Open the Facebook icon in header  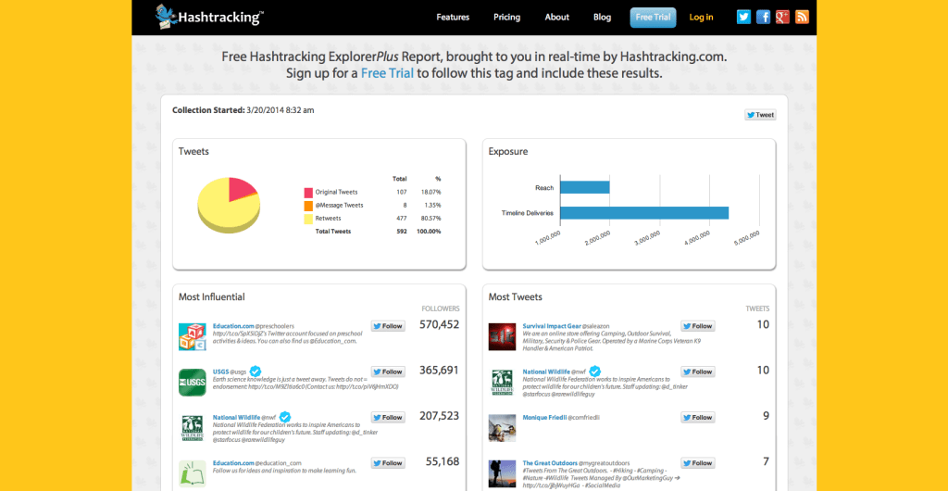763,17
